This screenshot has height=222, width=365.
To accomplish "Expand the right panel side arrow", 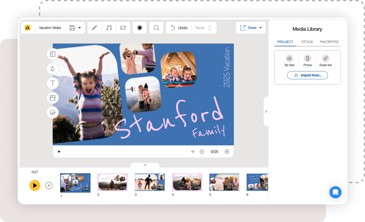I will (266, 111).
